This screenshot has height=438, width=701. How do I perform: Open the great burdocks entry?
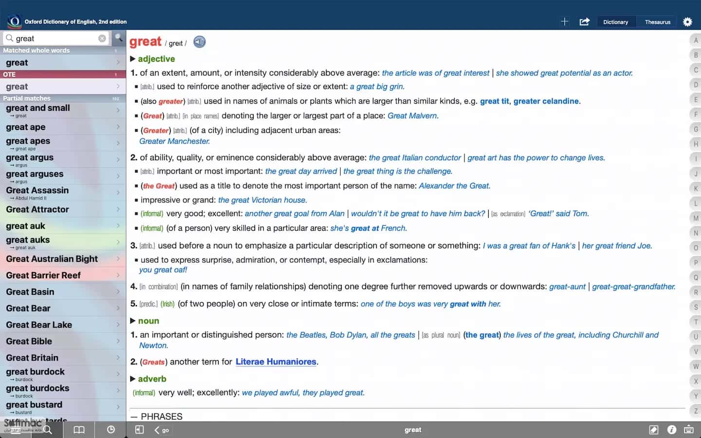point(63,391)
